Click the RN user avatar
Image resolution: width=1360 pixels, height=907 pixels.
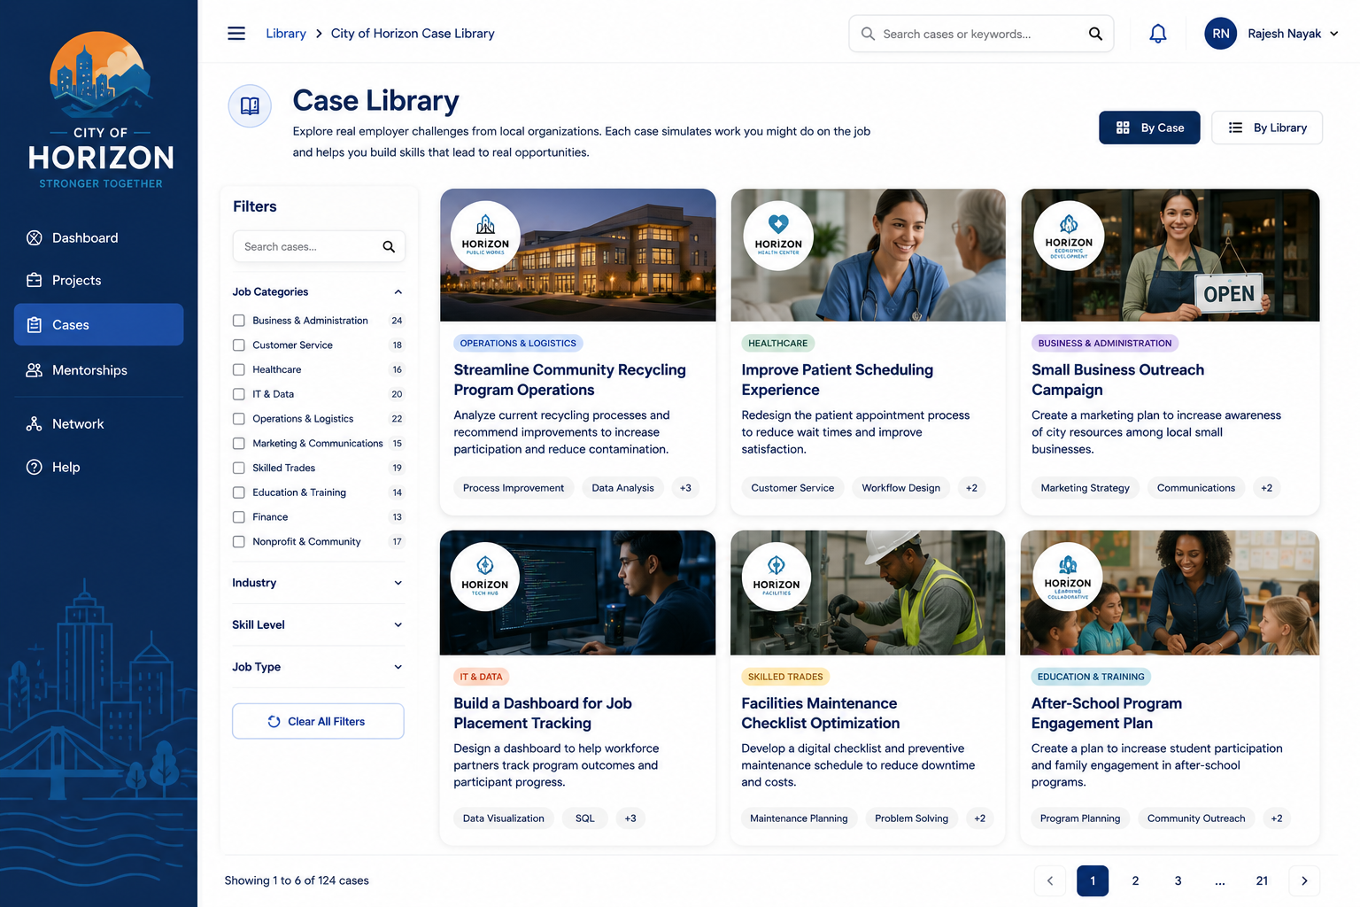point(1220,34)
